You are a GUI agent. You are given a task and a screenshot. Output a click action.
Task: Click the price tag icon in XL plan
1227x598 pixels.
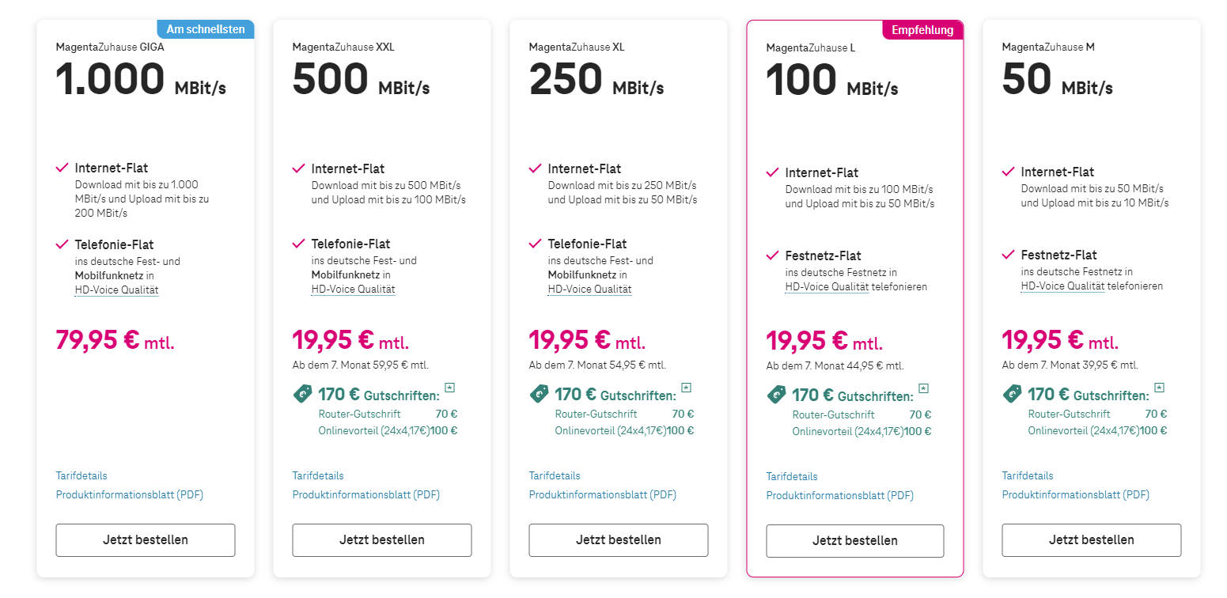coord(539,394)
